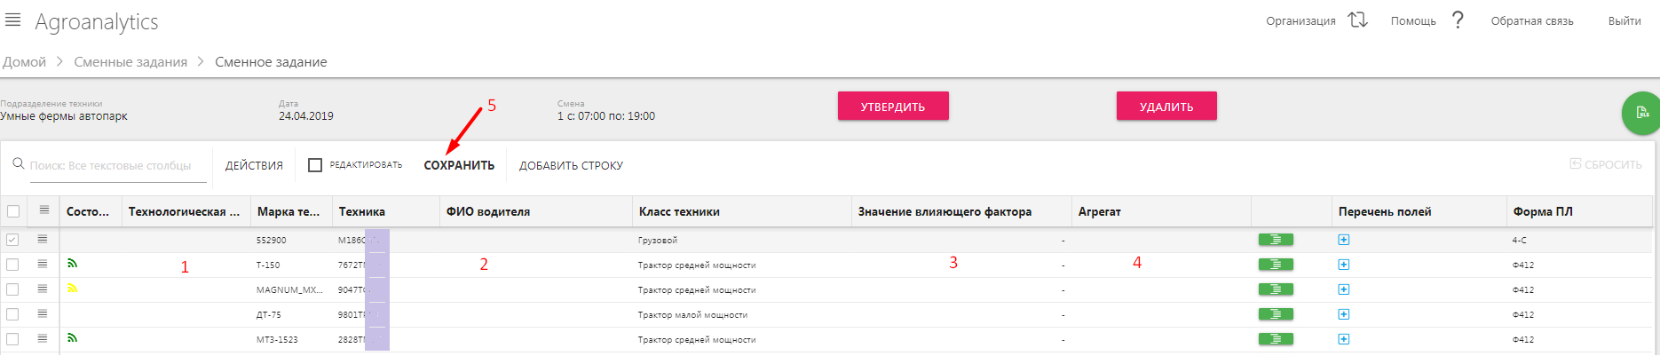Click the row drag handle icon for ДТ-75
The height and width of the screenshot is (364, 1660).
click(43, 314)
